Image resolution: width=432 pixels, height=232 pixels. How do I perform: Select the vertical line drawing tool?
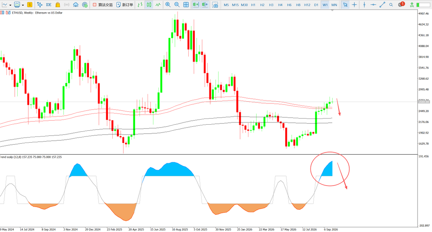(364, 5)
